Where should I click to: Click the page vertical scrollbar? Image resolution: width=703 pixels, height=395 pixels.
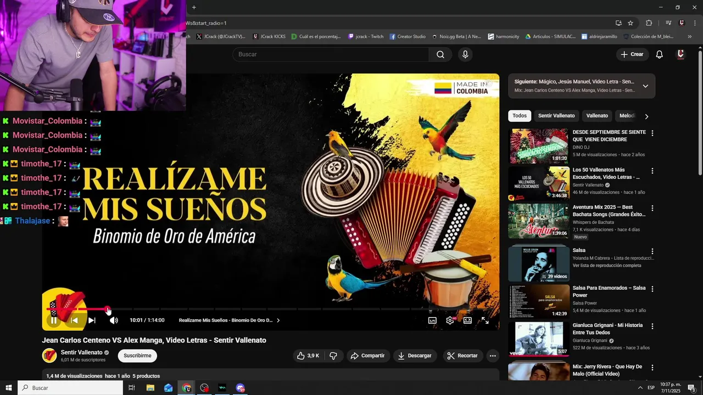(x=700, y=112)
